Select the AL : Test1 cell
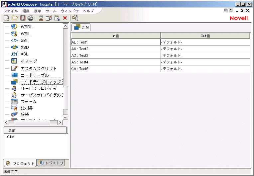The width and height of the screenshot is (254, 176). point(116,42)
